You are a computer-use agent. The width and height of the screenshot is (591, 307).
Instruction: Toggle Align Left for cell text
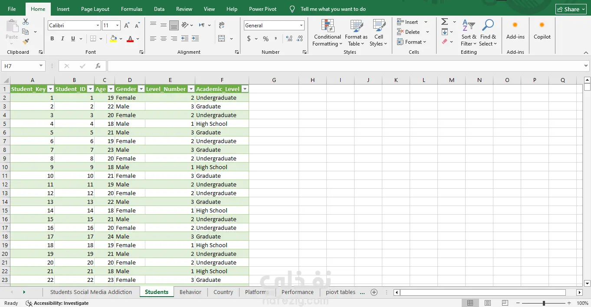[153, 39]
